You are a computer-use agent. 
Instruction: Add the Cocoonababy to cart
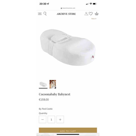68,130
